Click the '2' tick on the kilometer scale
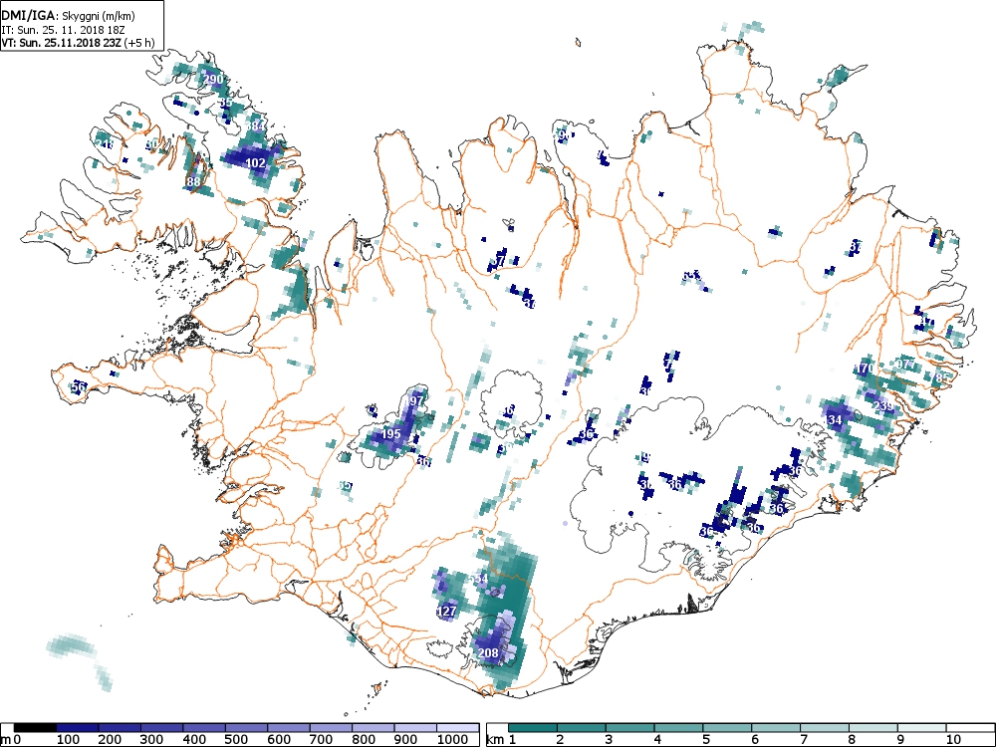This screenshot has height=747, width=996. click(x=560, y=740)
